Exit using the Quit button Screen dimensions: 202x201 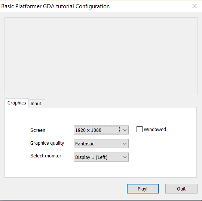click(181, 189)
